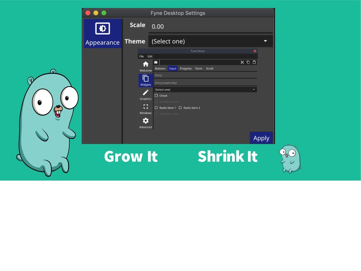Open the File menu in Fyne Demo
The height and width of the screenshot is (271, 361).
point(142,56)
